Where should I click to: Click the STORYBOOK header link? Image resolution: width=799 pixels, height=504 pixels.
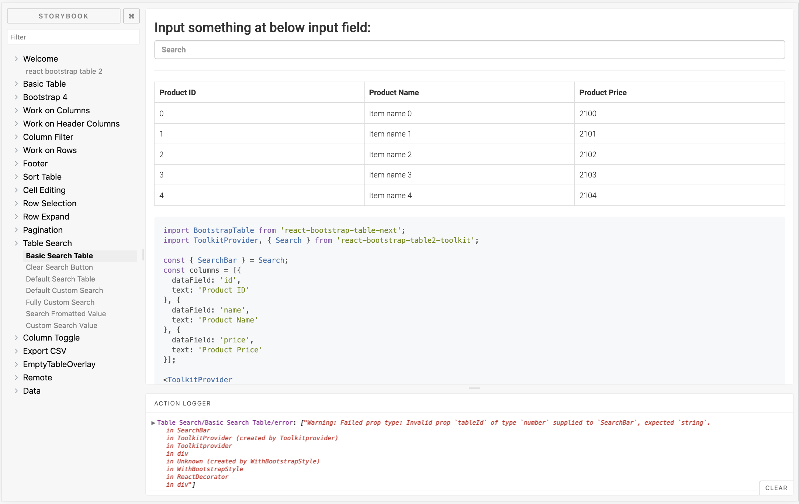tap(63, 16)
